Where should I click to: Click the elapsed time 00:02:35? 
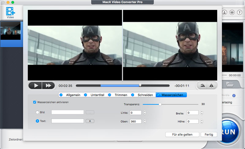[66, 86]
